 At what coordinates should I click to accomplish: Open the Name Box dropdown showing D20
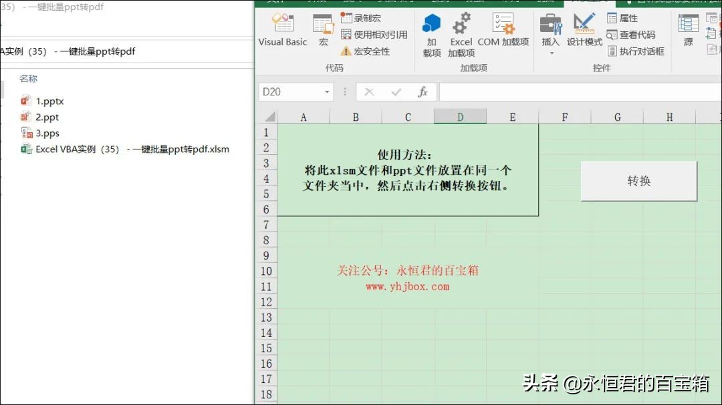(x=327, y=92)
